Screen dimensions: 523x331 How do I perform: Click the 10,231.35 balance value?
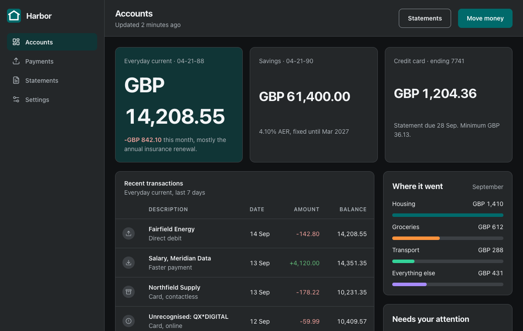[x=352, y=292]
